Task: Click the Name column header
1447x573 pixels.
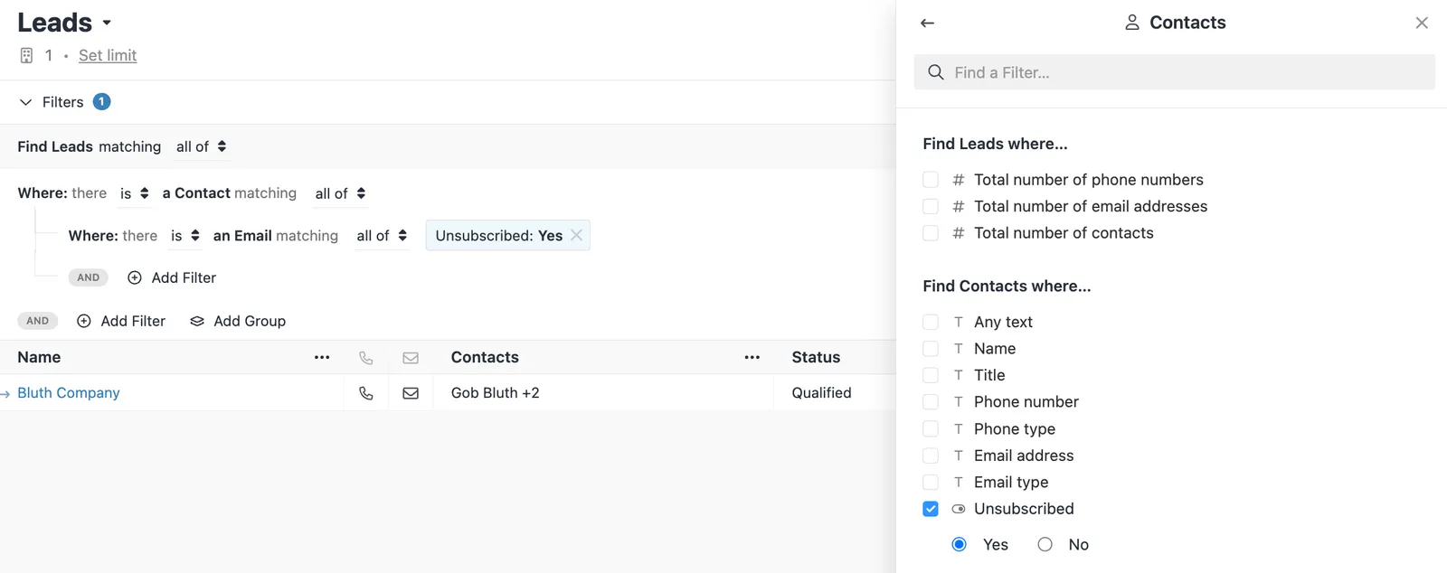Action: point(39,357)
